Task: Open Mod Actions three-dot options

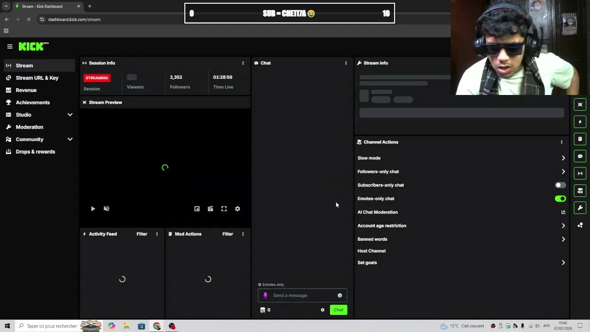Action: pos(243,234)
